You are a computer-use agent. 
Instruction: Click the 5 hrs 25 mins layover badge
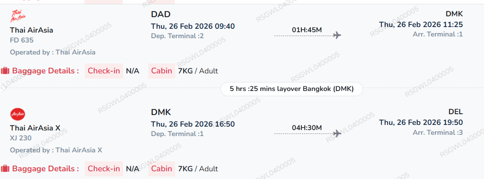tap(292, 89)
